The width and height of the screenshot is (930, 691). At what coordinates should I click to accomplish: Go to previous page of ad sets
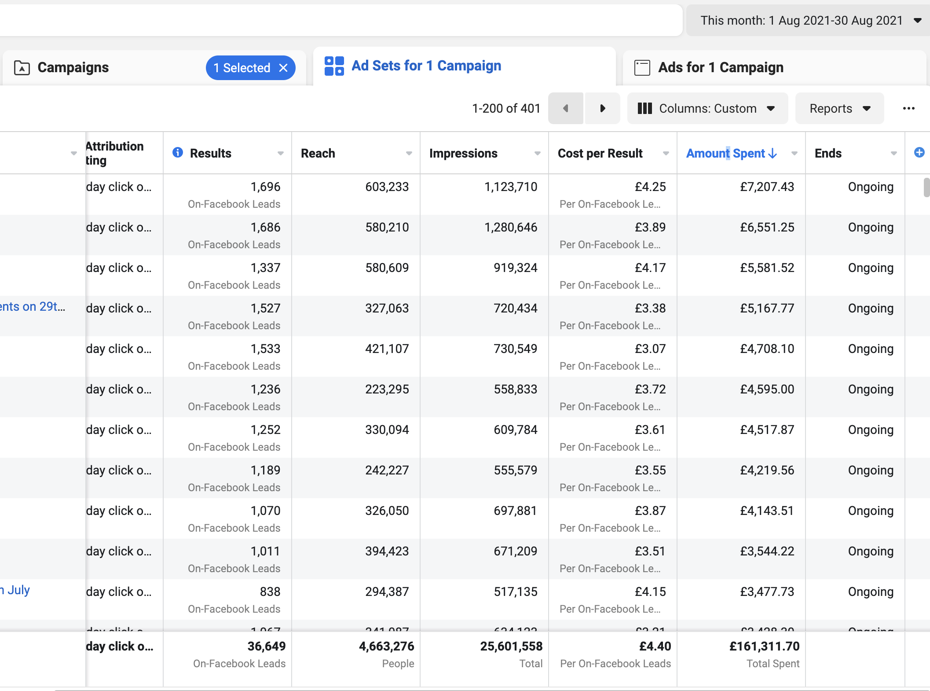tap(566, 108)
